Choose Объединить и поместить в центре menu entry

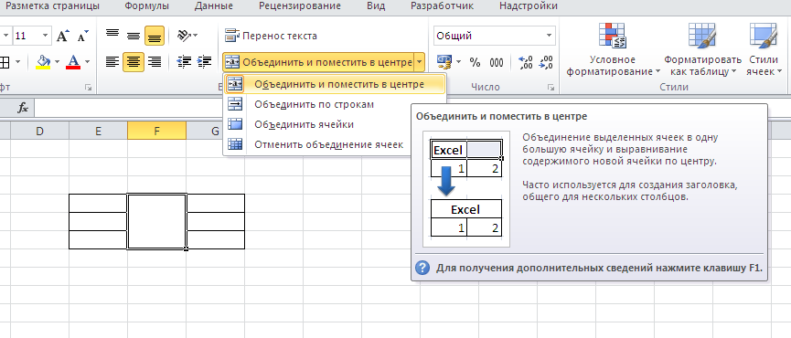coord(335,84)
